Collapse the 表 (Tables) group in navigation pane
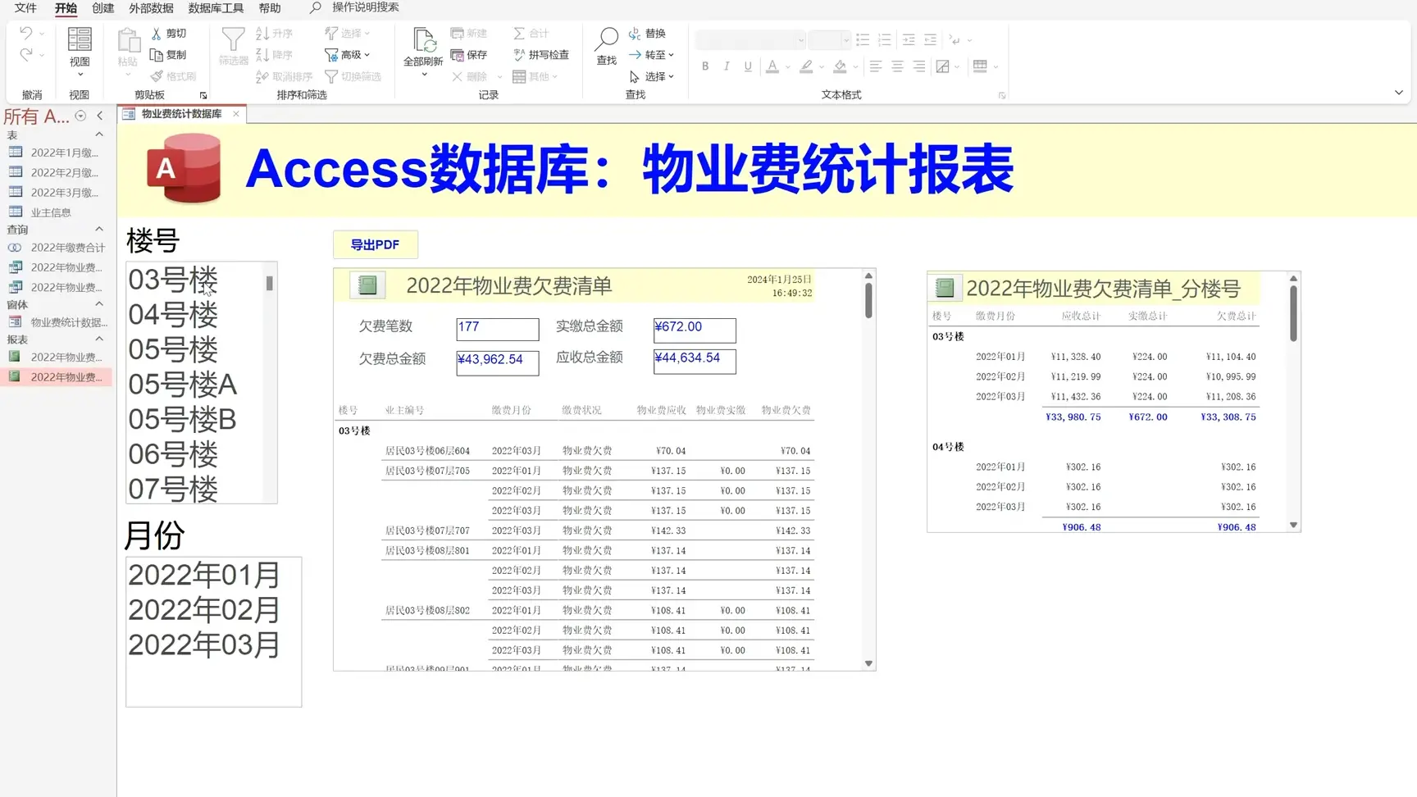This screenshot has height=797, width=1417. 99,134
